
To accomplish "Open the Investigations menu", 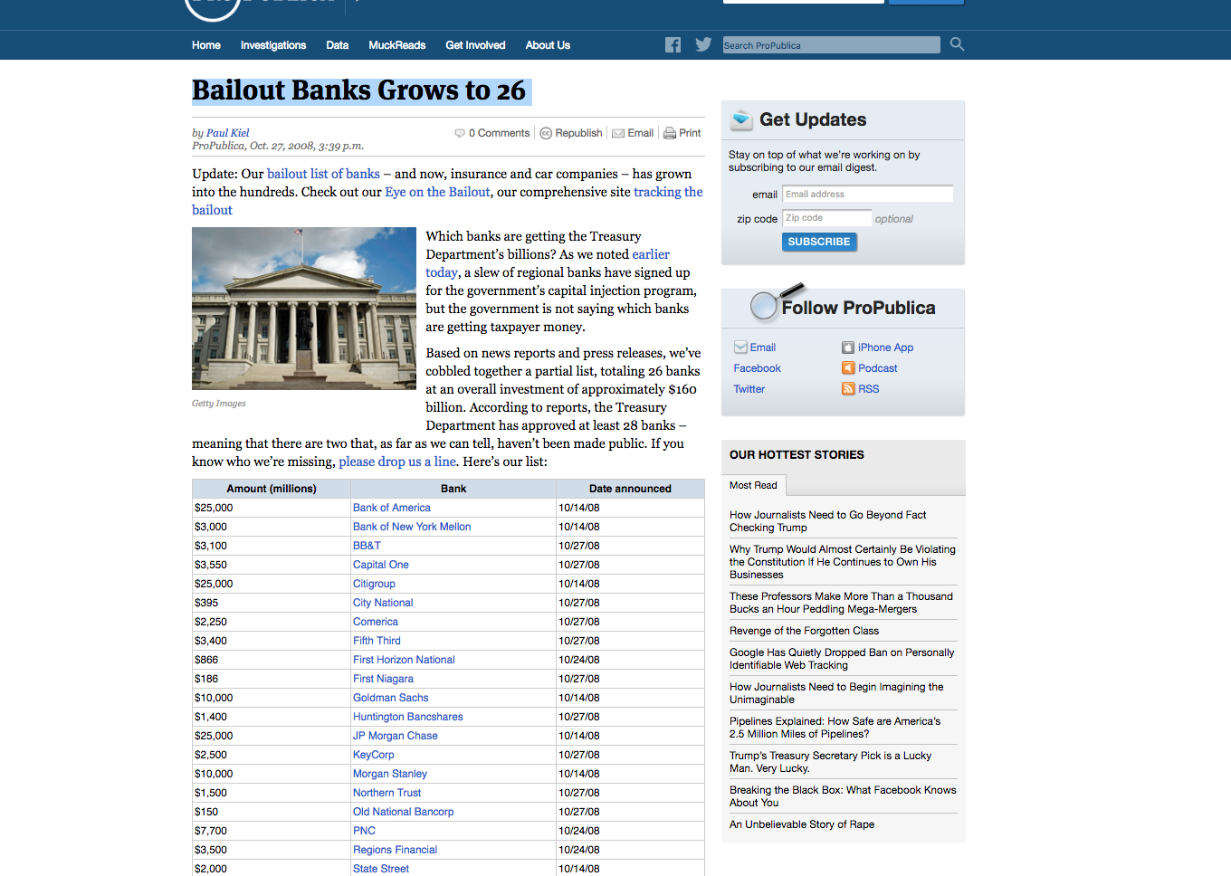I will click(x=273, y=45).
